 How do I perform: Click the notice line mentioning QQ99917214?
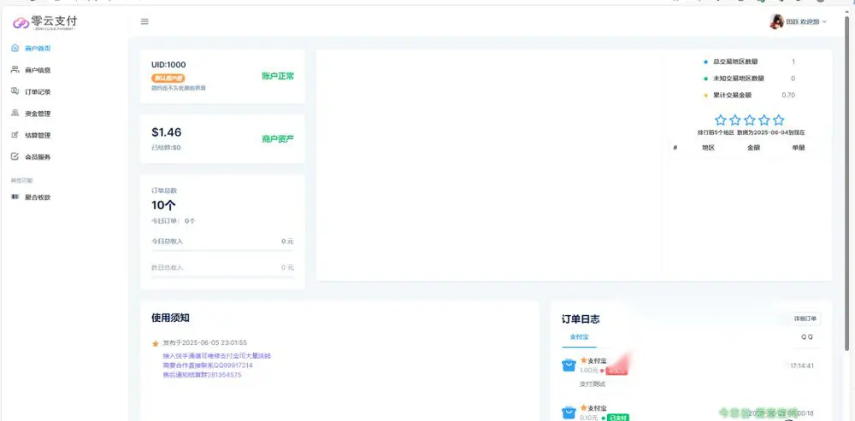(x=208, y=365)
